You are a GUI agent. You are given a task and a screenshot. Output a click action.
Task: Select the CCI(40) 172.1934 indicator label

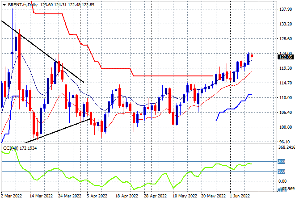pos(20,148)
